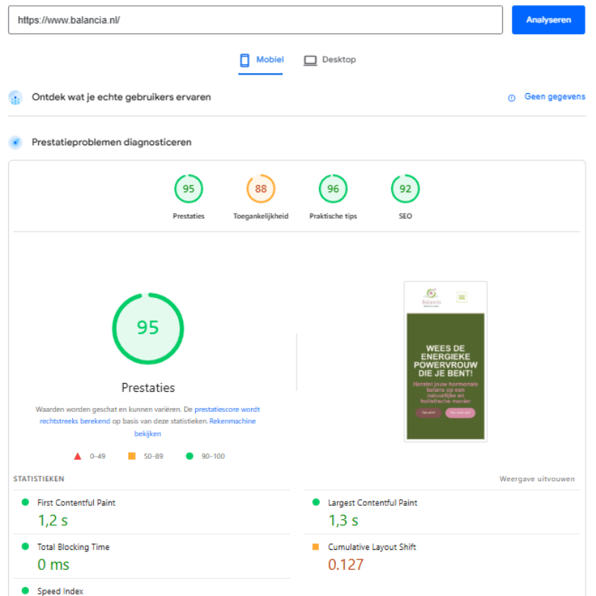Click the Largest Contentful Paint metric label

point(372,503)
